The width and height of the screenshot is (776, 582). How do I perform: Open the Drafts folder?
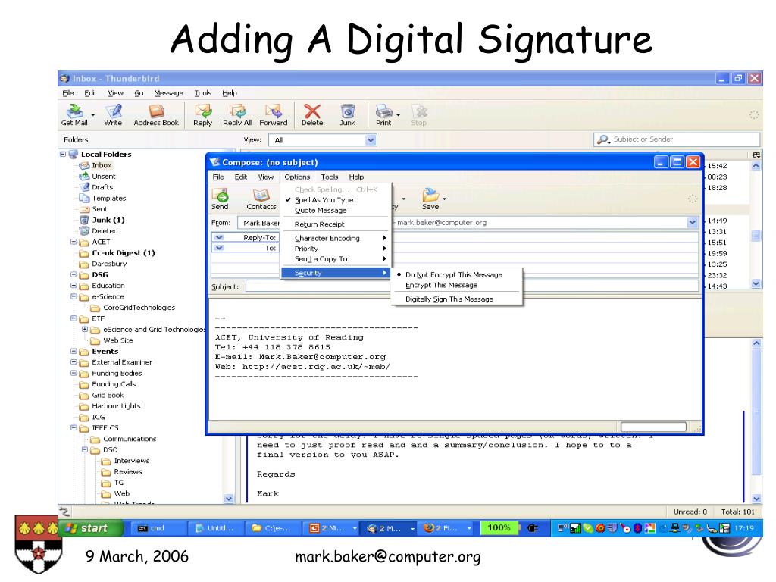point(102,187)
